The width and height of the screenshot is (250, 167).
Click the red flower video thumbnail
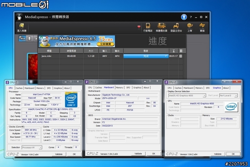(33, 66)
